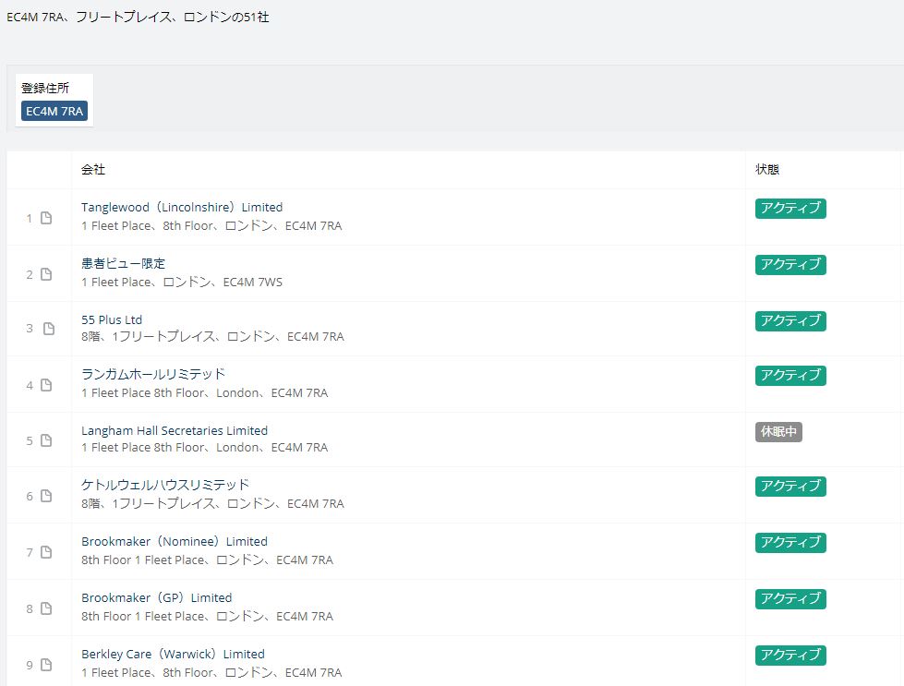Click the address under Tanglewood (Lincolnshire) Limited
The image size is (904, 686).
pyautogui.click(x=211, y=226)
